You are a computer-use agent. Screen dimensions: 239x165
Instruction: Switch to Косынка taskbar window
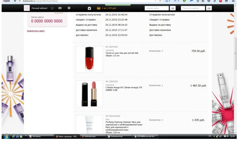tap(41, 136)
